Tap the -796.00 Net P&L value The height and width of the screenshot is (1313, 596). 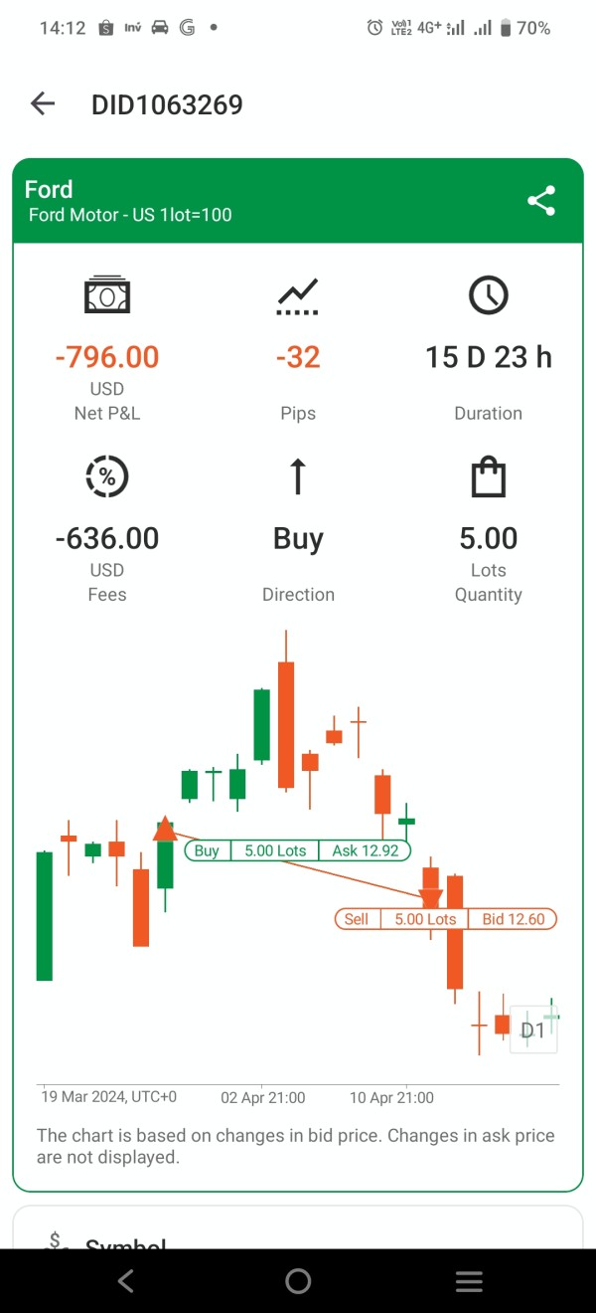click(x=107, y=356)
